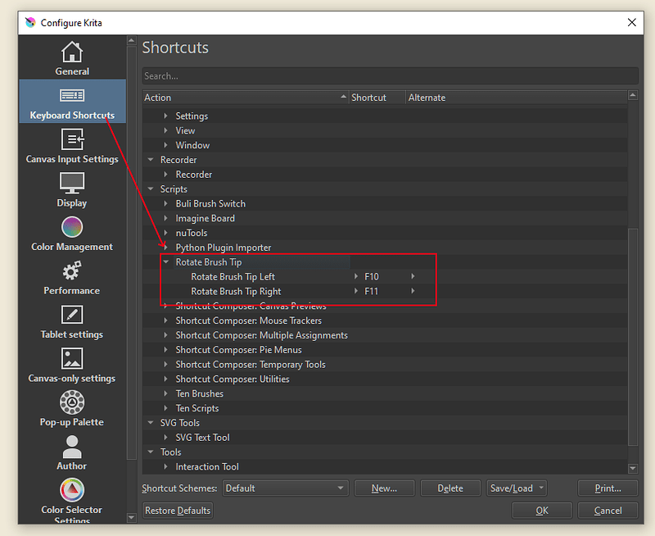
Task: Expand Shortcut Composer: Pie Menus group
Action: click(x=166, y=350)
